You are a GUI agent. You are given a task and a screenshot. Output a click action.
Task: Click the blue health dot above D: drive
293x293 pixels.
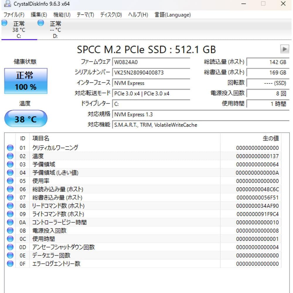[40, 23]
